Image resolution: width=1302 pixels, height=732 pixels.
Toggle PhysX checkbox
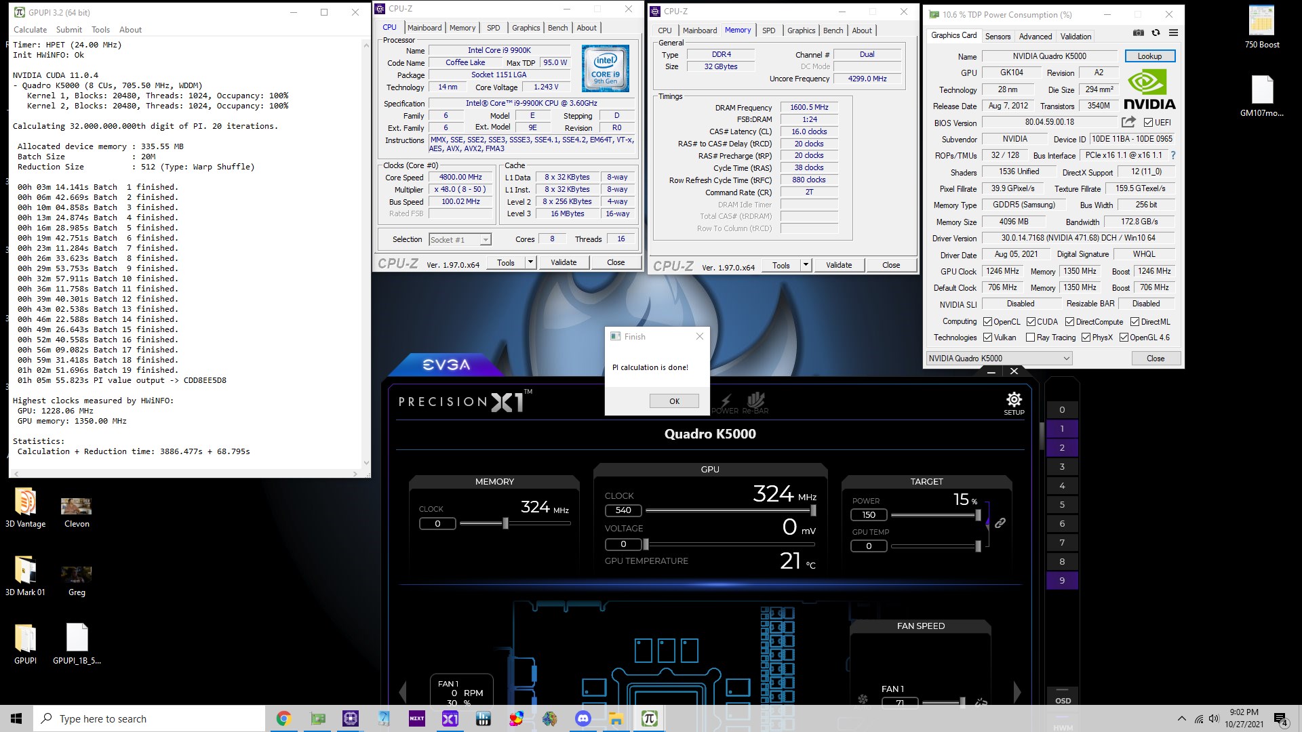coord(1086,338)
